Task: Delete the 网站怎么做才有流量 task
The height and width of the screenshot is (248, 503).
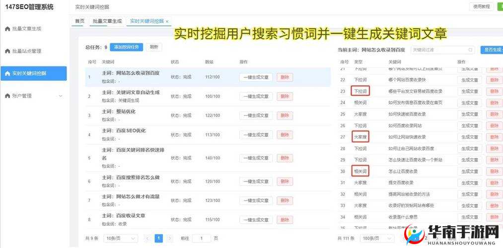Action: 285,200
